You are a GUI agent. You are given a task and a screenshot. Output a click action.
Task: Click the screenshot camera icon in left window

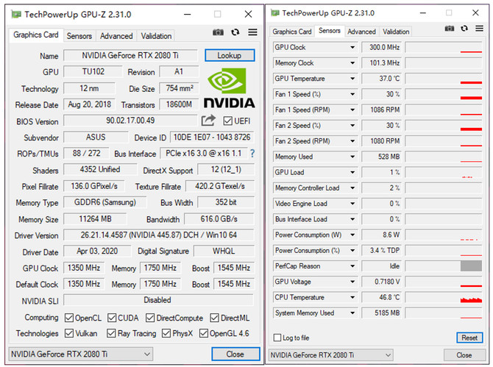[218, 32]
